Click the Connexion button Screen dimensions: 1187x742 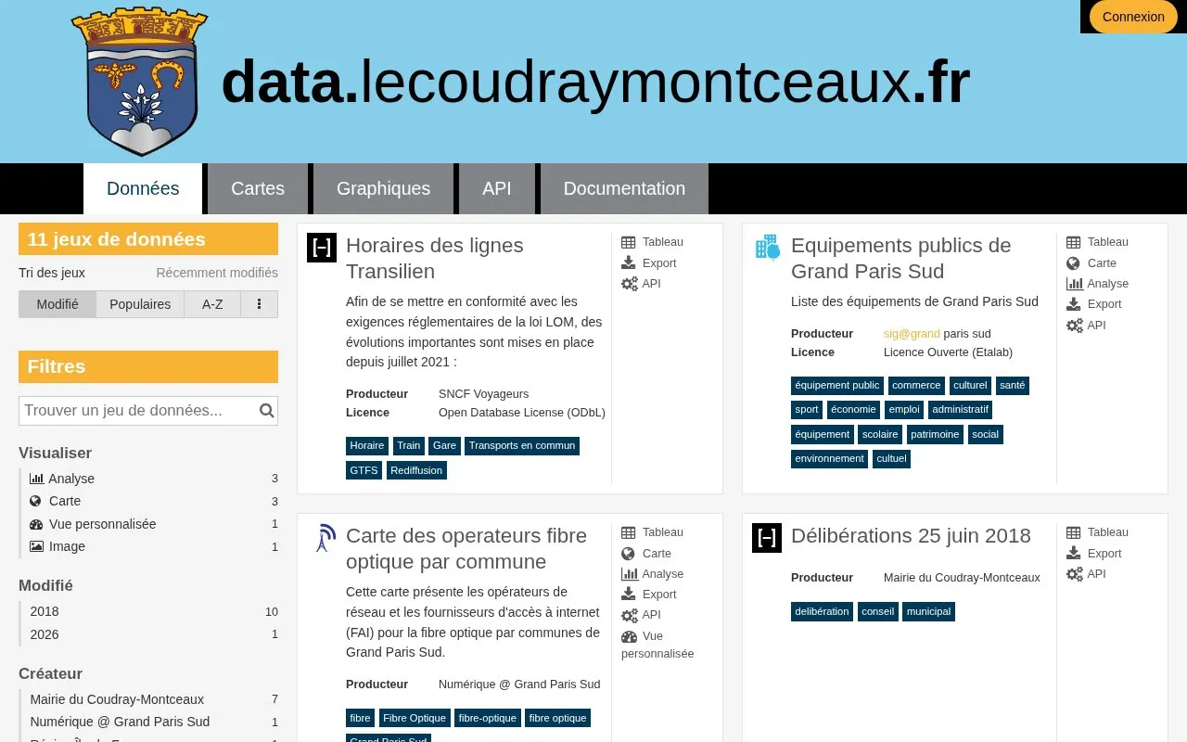coord(1133,17)
